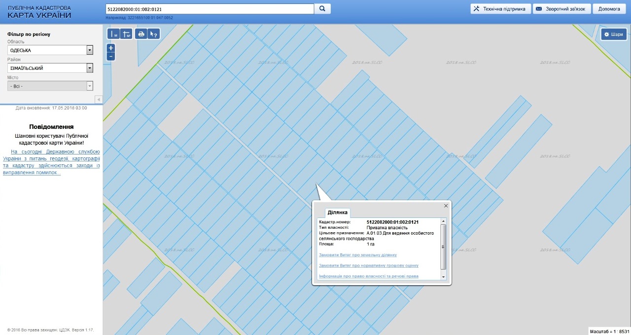
Task: Click the magnifier search button
Action: (322, 9)
